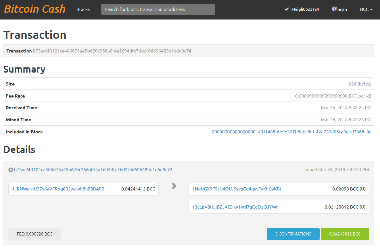This screenshot has width=380, height=249.
Task: Expand transaction details with plus icon
Action: (11, 170)
